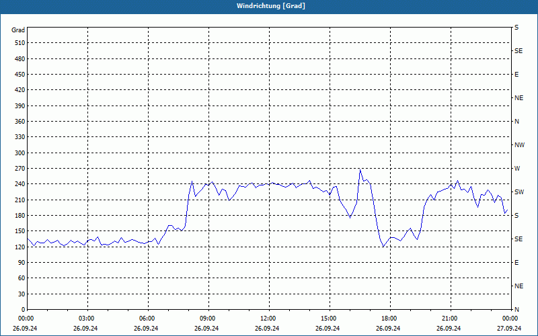
Task: Click the 60 value on the degree axis
Action: (x=22, y=278)
